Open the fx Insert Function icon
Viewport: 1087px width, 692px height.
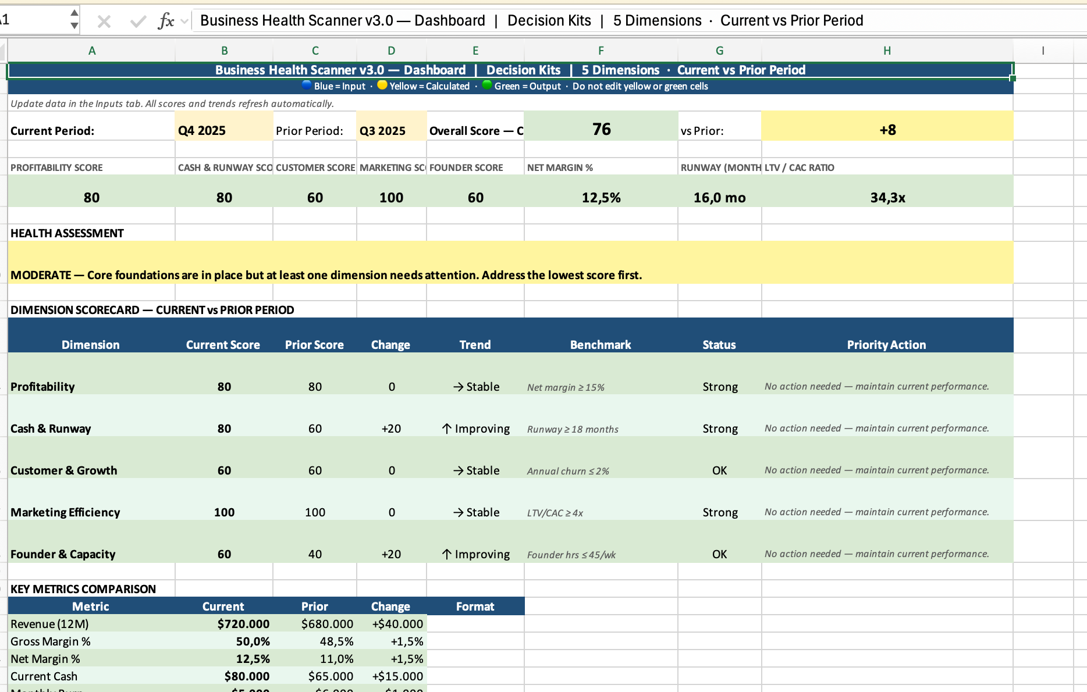166,22
